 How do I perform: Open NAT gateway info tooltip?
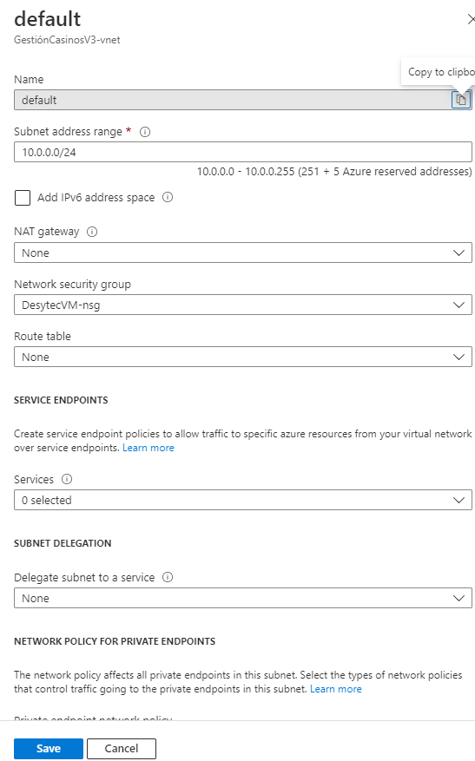point(92,232)
